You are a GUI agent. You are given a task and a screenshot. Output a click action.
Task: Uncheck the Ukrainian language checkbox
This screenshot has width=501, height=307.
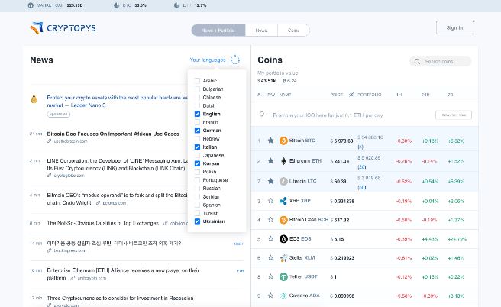197,221
